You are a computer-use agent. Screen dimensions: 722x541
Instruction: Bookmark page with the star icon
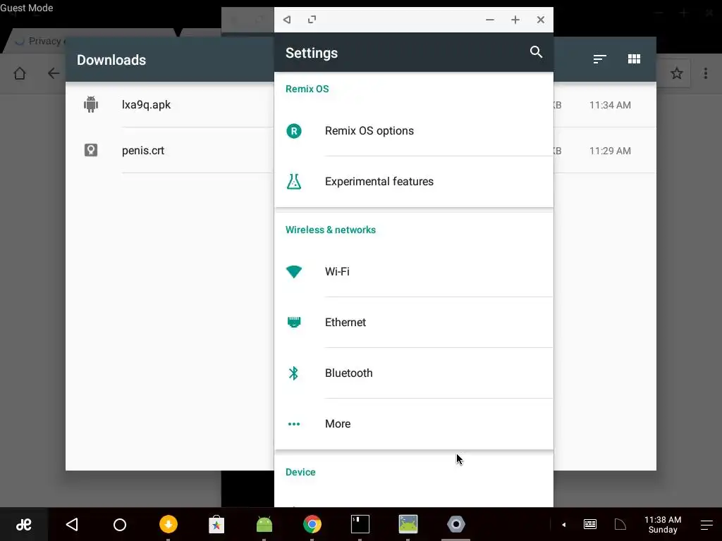(676, 73)
